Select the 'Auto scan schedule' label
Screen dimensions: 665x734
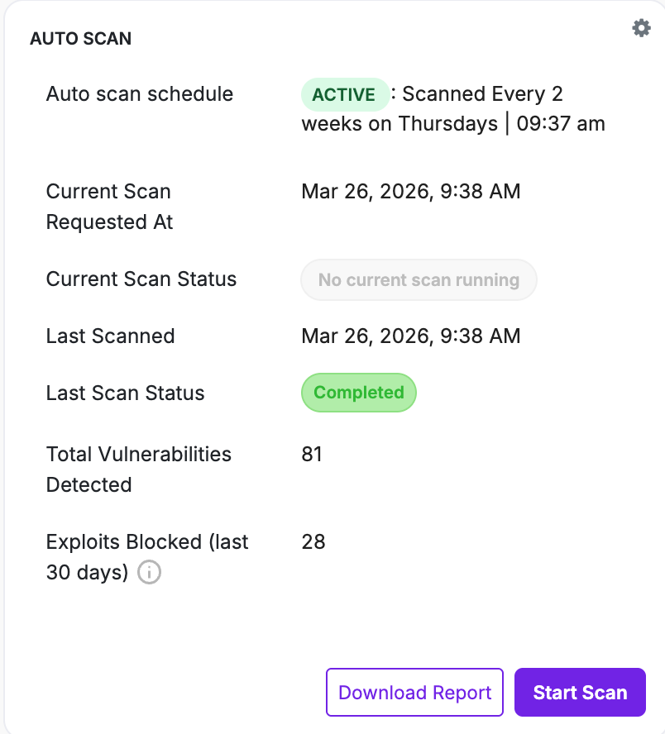click(140, 94)
